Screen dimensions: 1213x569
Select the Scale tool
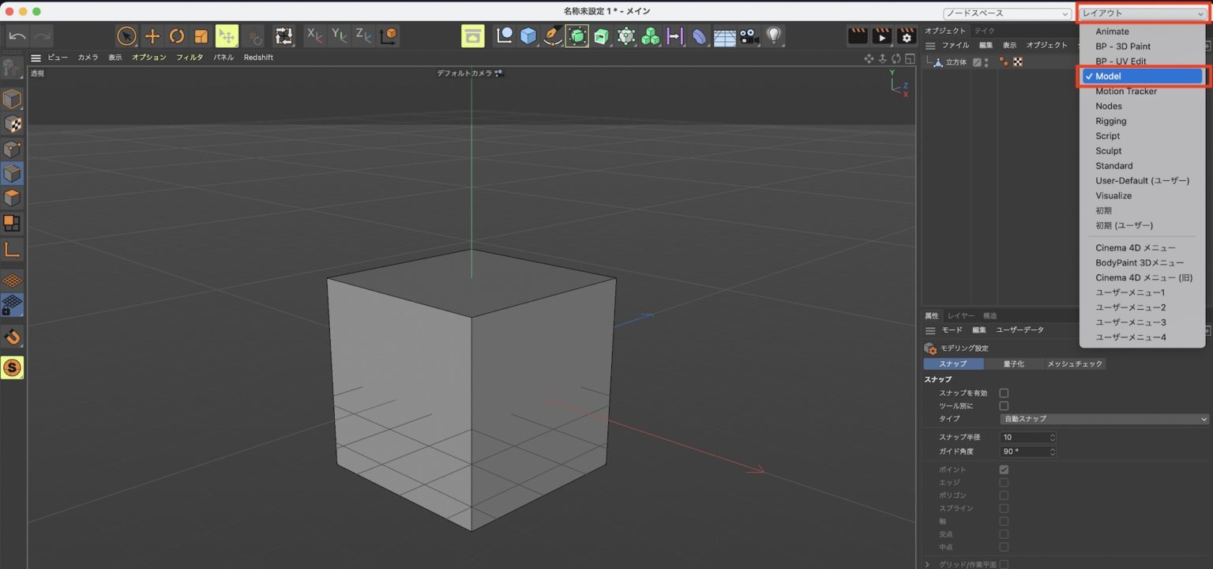click(x=201, y=36)
